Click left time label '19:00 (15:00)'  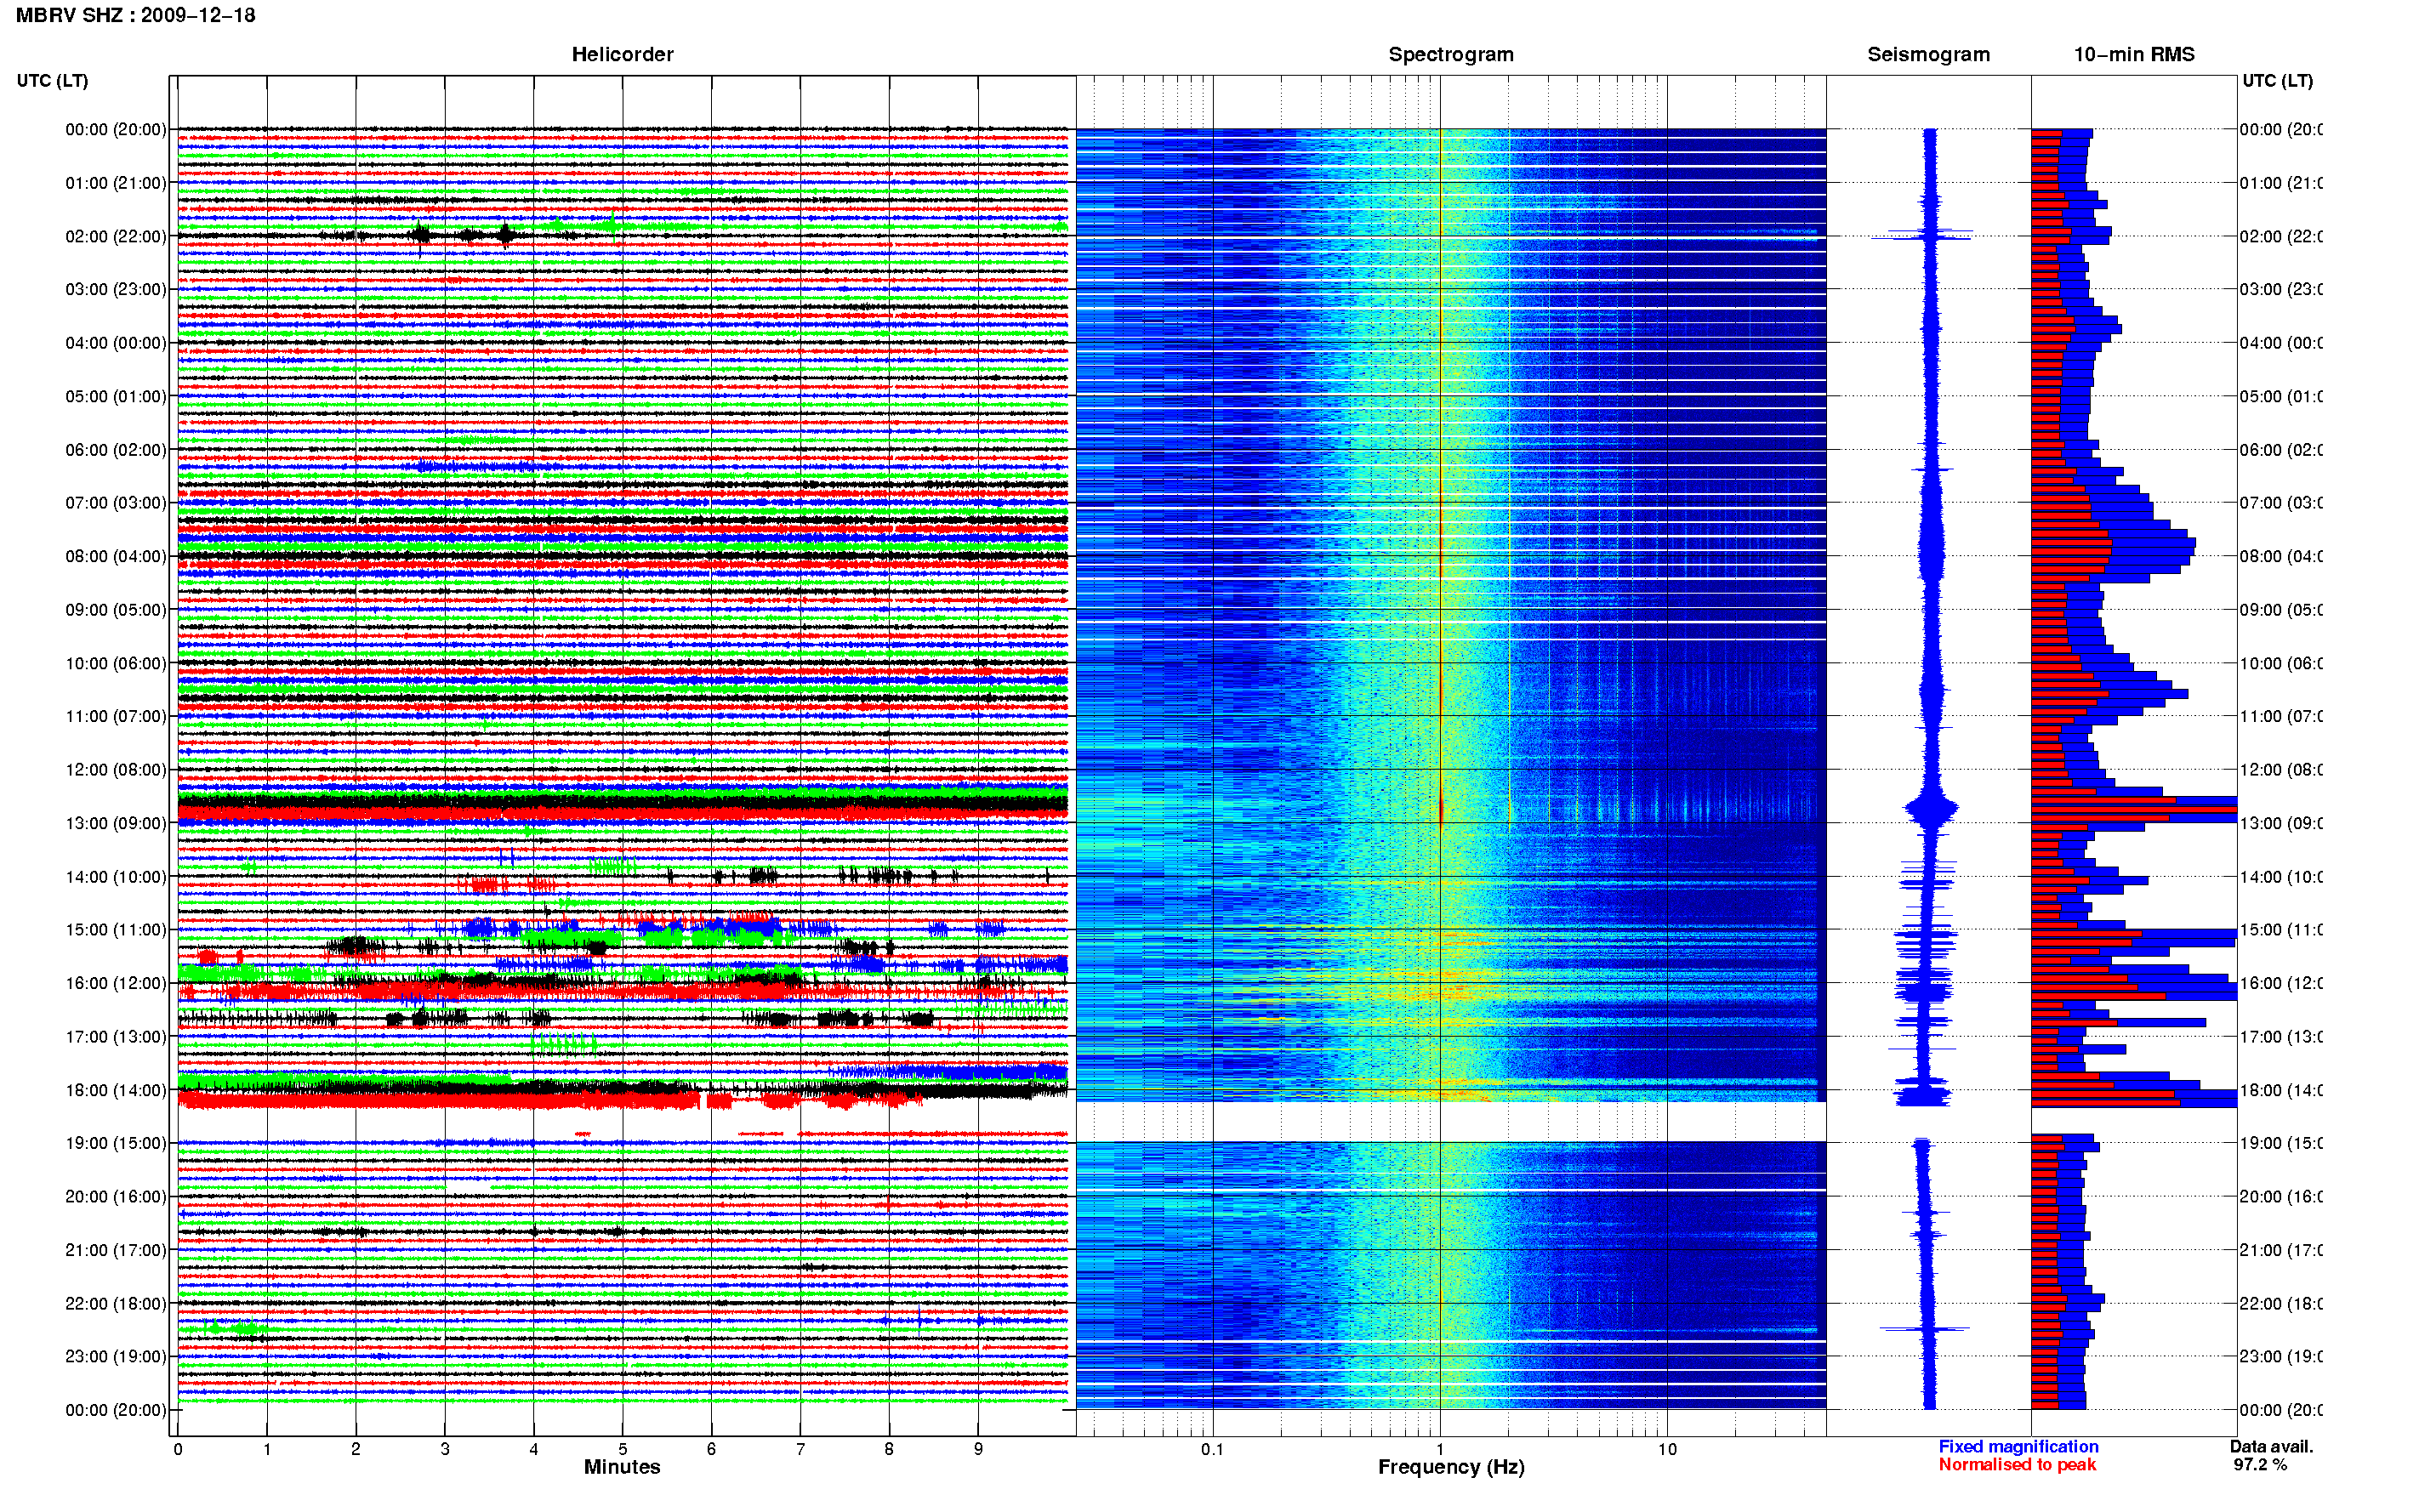point(116,1143)
